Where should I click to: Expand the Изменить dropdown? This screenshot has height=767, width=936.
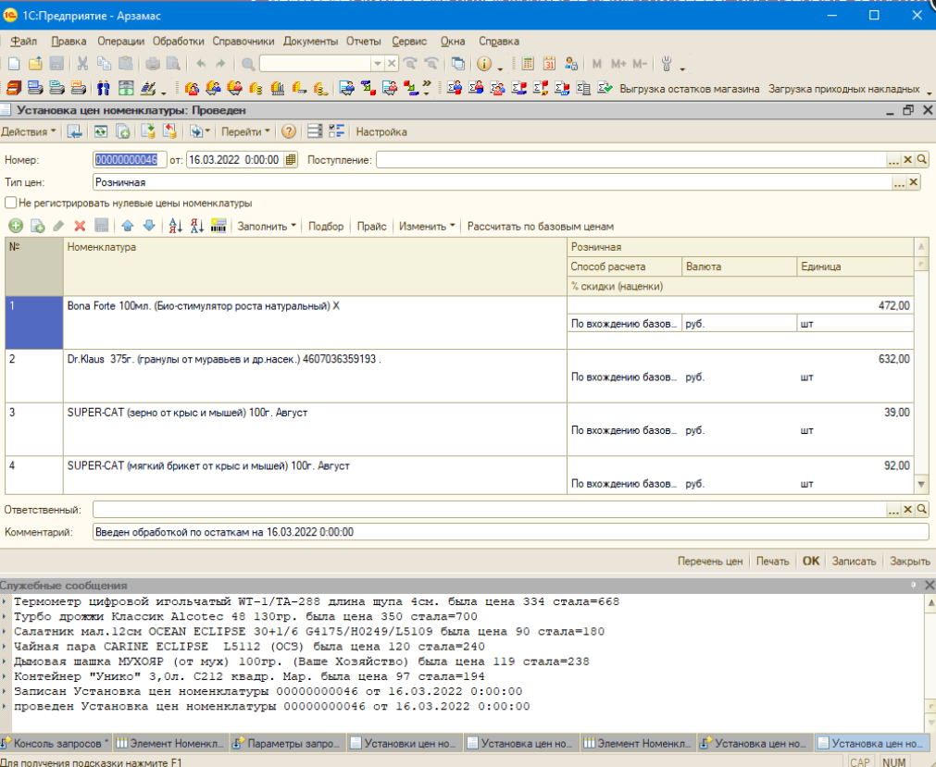(x=427, y=226)
